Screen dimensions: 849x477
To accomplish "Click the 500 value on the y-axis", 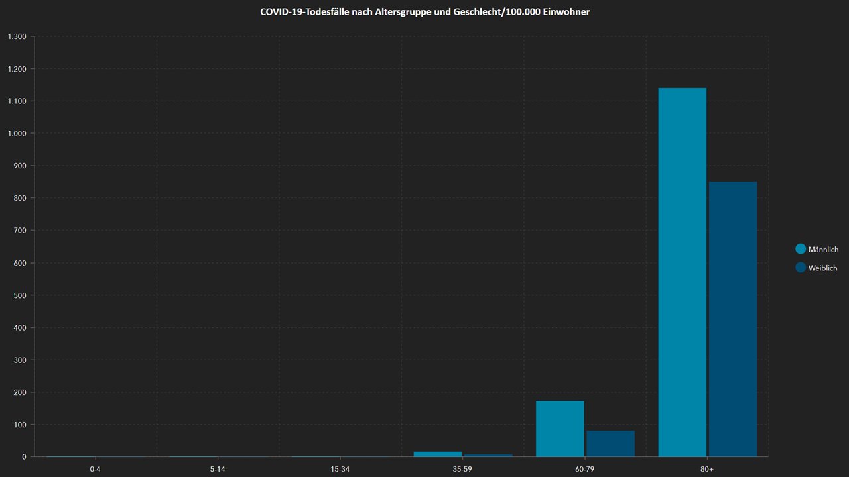I will (20, 295).
